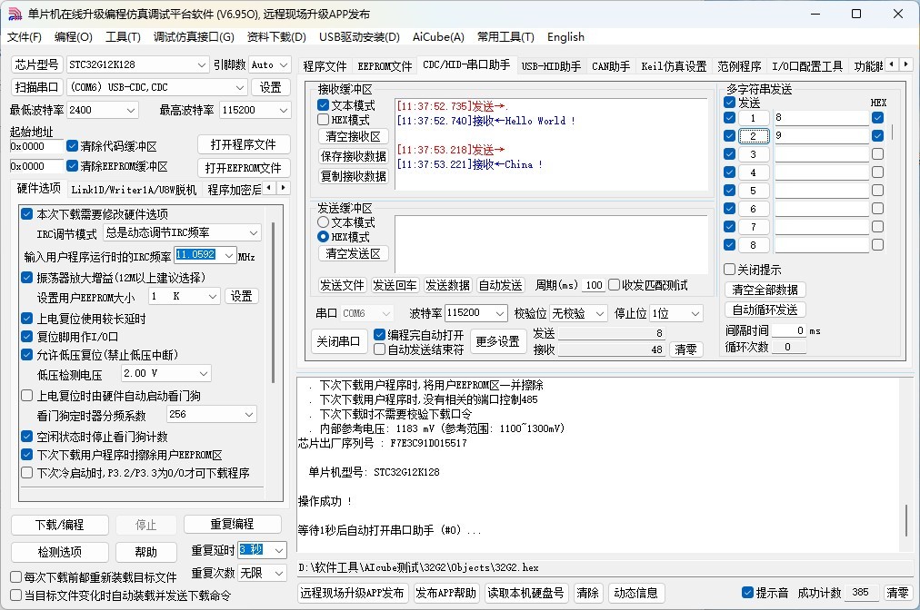Click the 周期(ms) 100 input field
920x610 pixels.
(x=594, y=285)
